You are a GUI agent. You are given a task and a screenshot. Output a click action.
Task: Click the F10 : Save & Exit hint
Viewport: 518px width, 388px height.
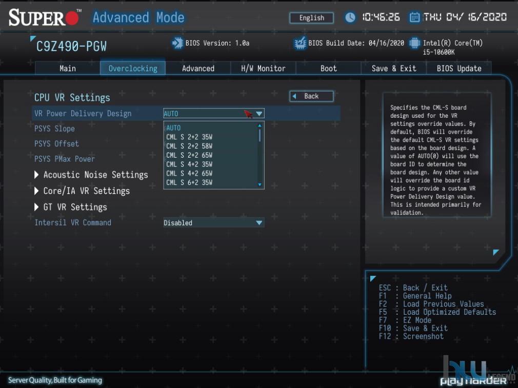pos(413,328)
